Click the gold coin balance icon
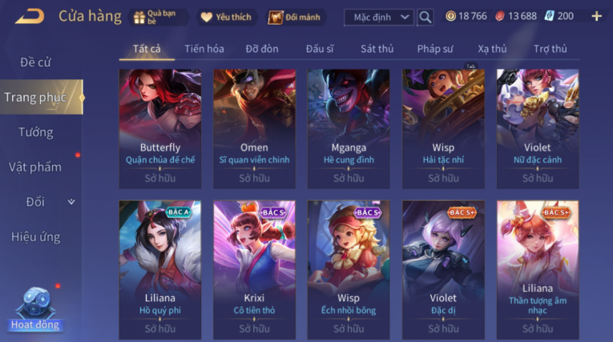The width and height of the screenshot is (613, 342). point(451,16)
